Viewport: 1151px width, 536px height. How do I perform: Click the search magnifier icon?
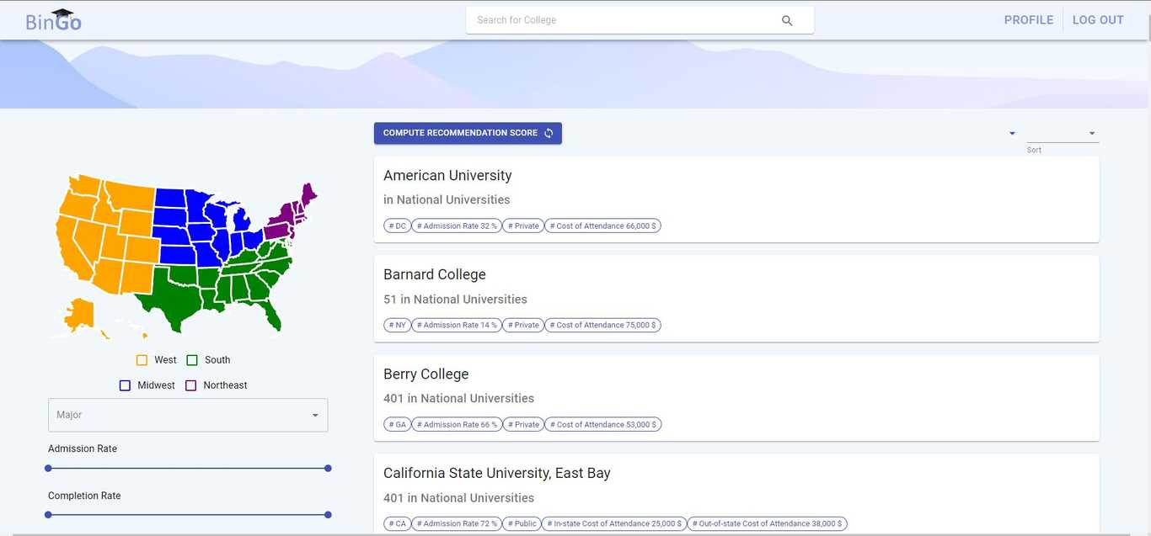pyautogui.click(x=787, y=20)
